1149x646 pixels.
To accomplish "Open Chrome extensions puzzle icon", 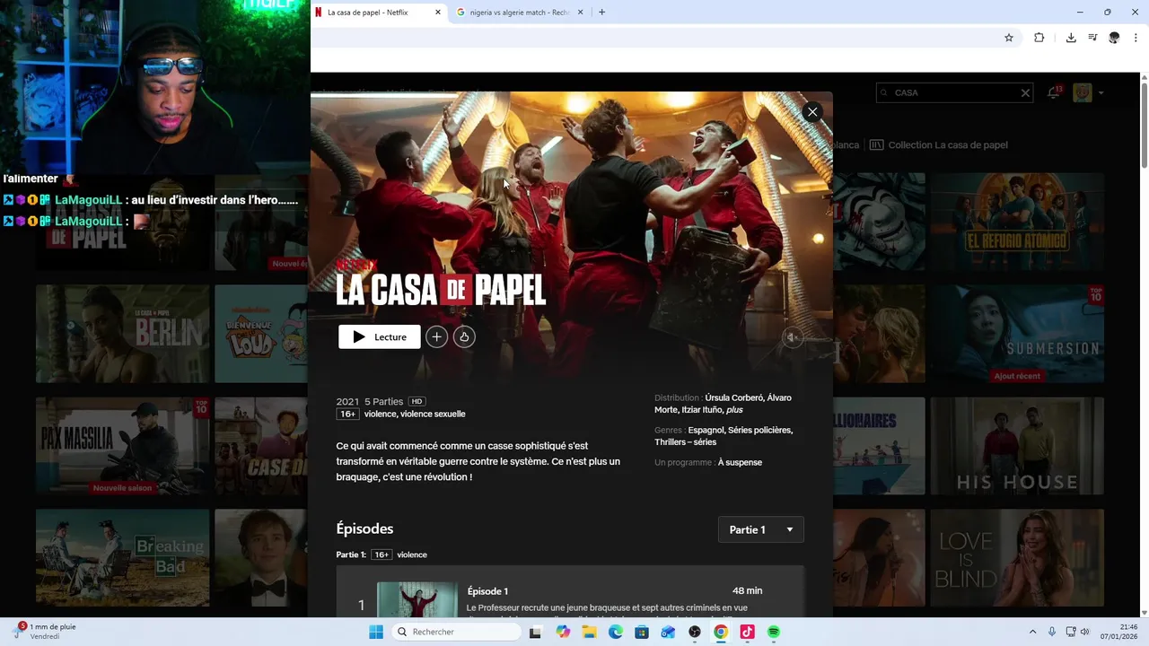I will coord(1039,38).
